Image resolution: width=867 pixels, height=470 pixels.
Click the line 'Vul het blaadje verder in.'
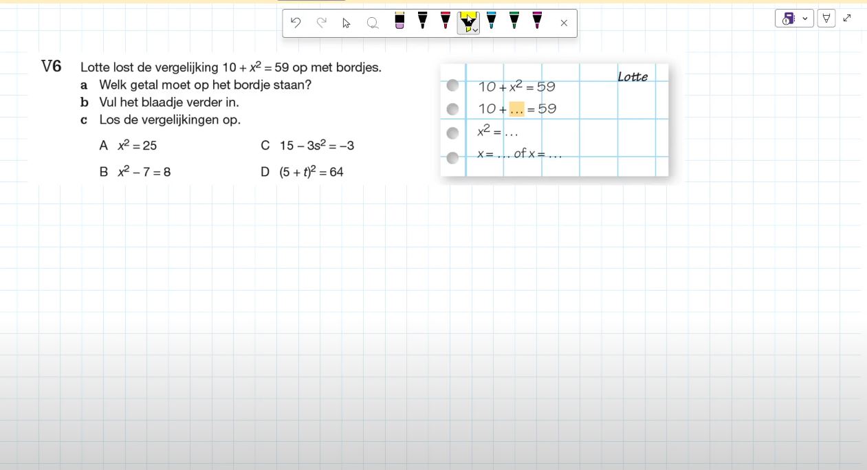coord(169,102)
